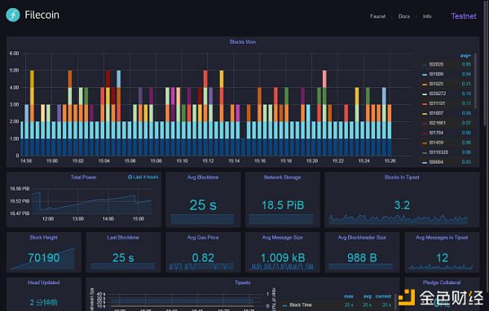Open the Total Power panel title menu

(x=83, y=177)
